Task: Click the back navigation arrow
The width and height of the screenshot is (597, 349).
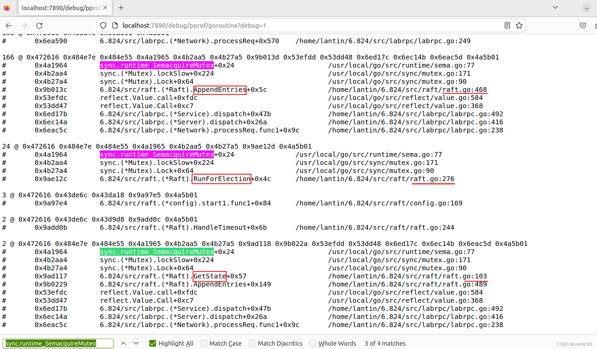Action: tap(8, 25)
